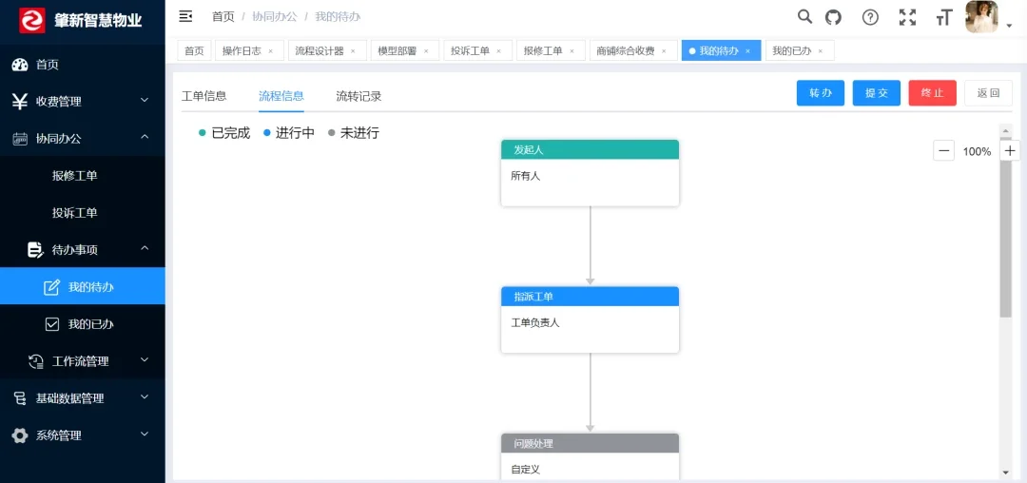
Task: Click the 100% zoom level text
Action: pyautogui.click(x=977, y=152)
